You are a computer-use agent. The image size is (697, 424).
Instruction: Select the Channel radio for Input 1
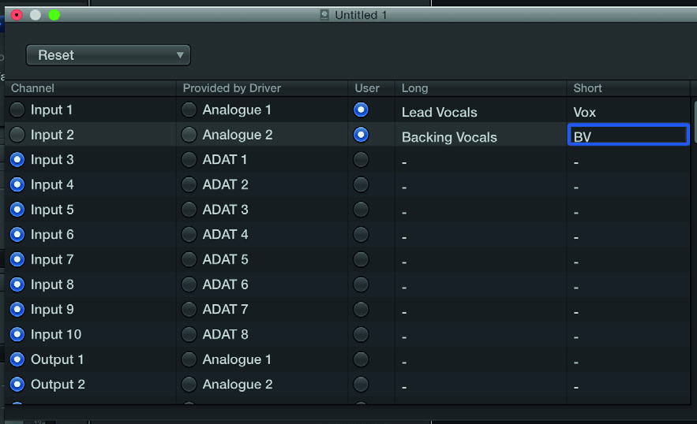(17, 110)
